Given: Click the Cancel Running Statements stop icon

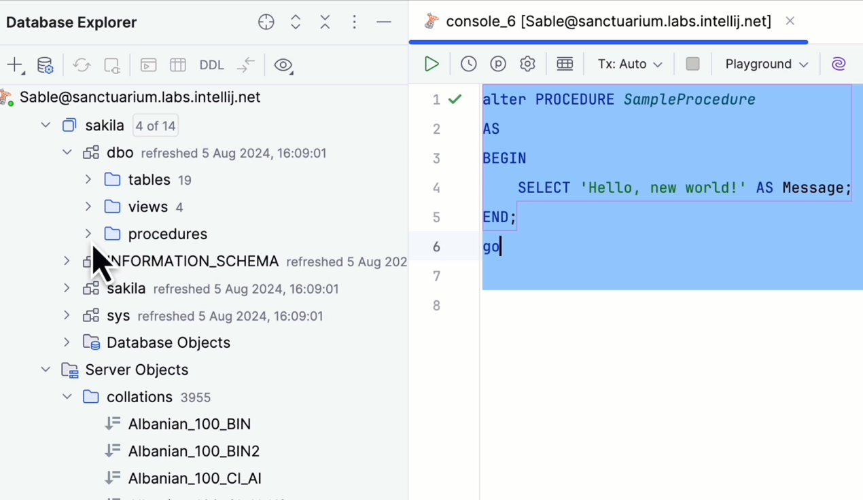Looking at the screenshot, I should tap(692, 64).
